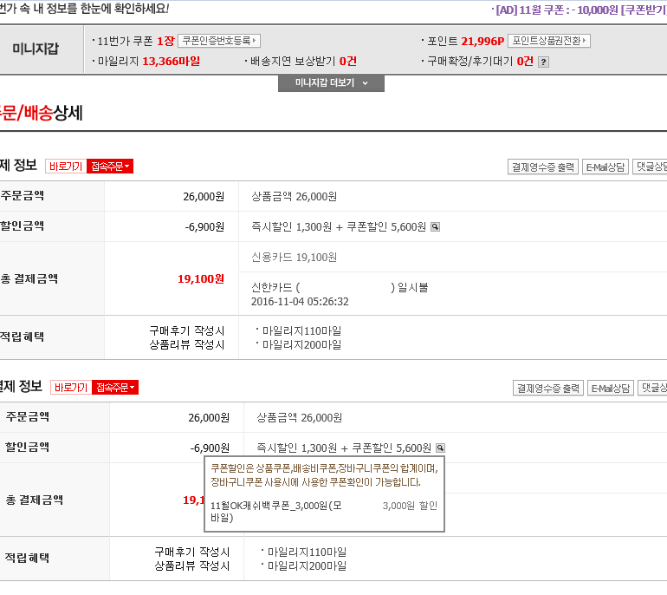The height and width of the screenshot is (595, 667).
Task: Open E-Mail상담 in the lower payment section
Action: [610, 389]
